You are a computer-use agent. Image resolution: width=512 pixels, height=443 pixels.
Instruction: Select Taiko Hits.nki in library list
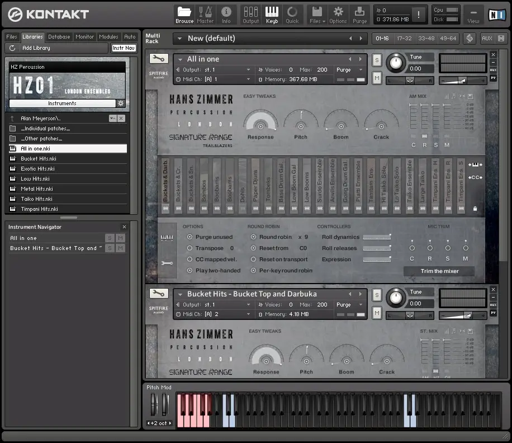(36, 199)
